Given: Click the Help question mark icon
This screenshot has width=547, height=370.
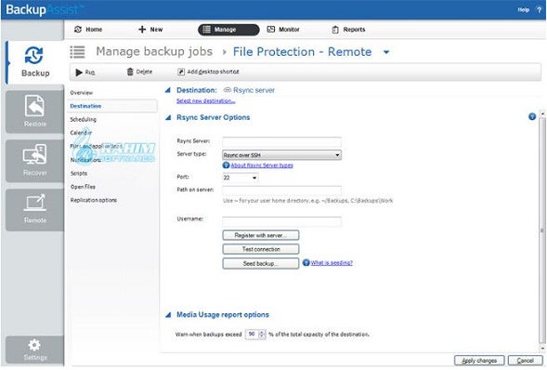Looking at the screenshot, I should pyautogui.click(x=539, y=10).
